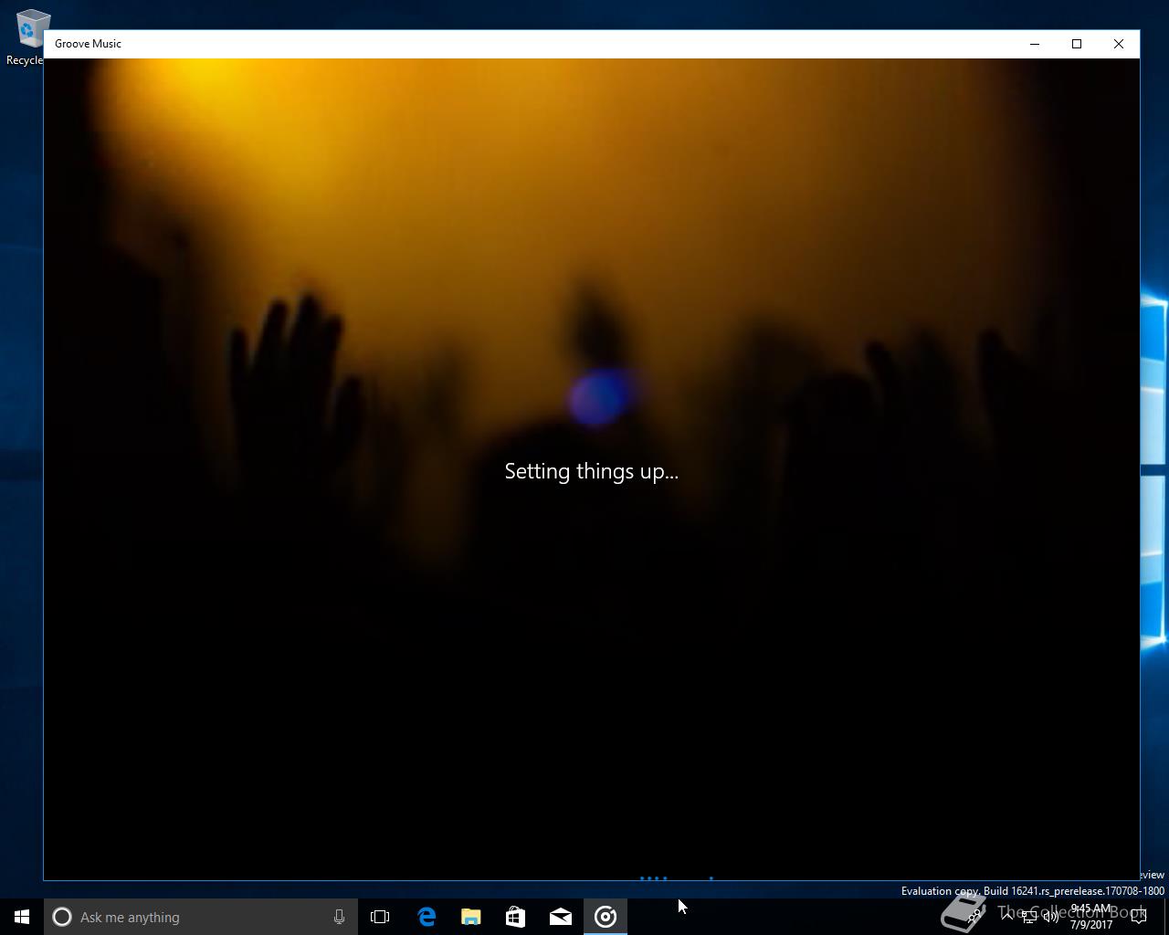Open the Store app from the taskbar
The height and width of the screenshot is (935, 1169).
coord(515,917)
